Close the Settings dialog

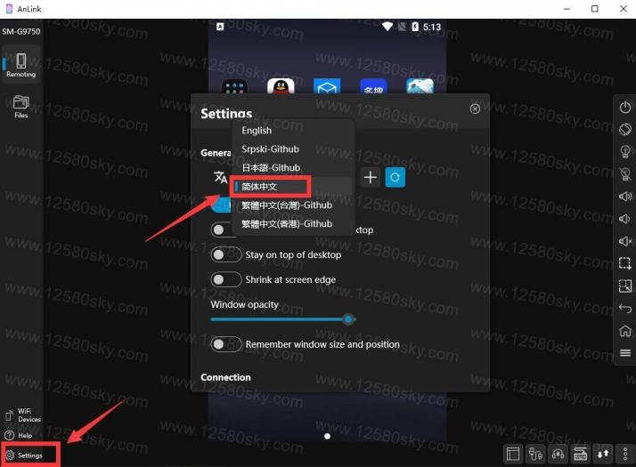pos(475,109)
